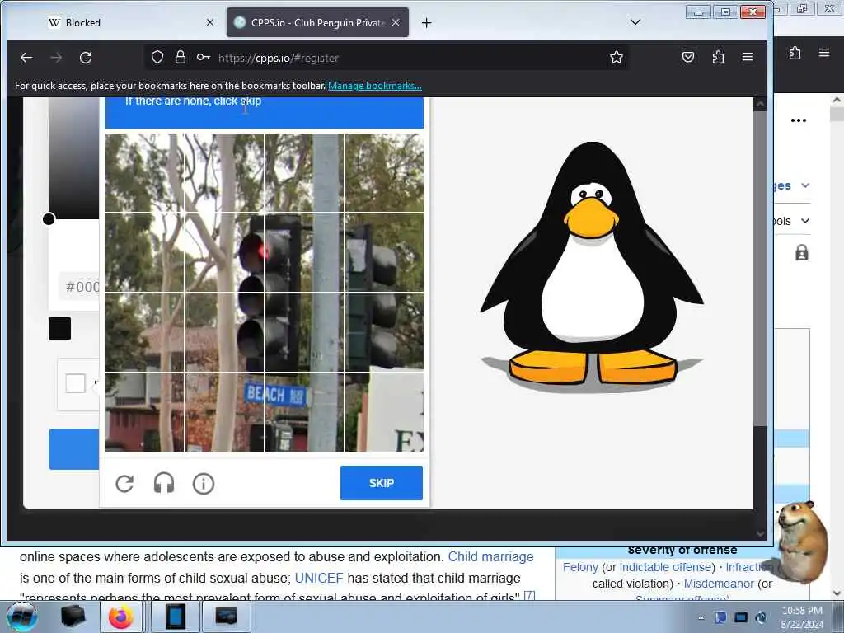Expand the languages dropdown chevron on Wikipedia
Viewport: 844px width, 633px height.
click(805, 185)
